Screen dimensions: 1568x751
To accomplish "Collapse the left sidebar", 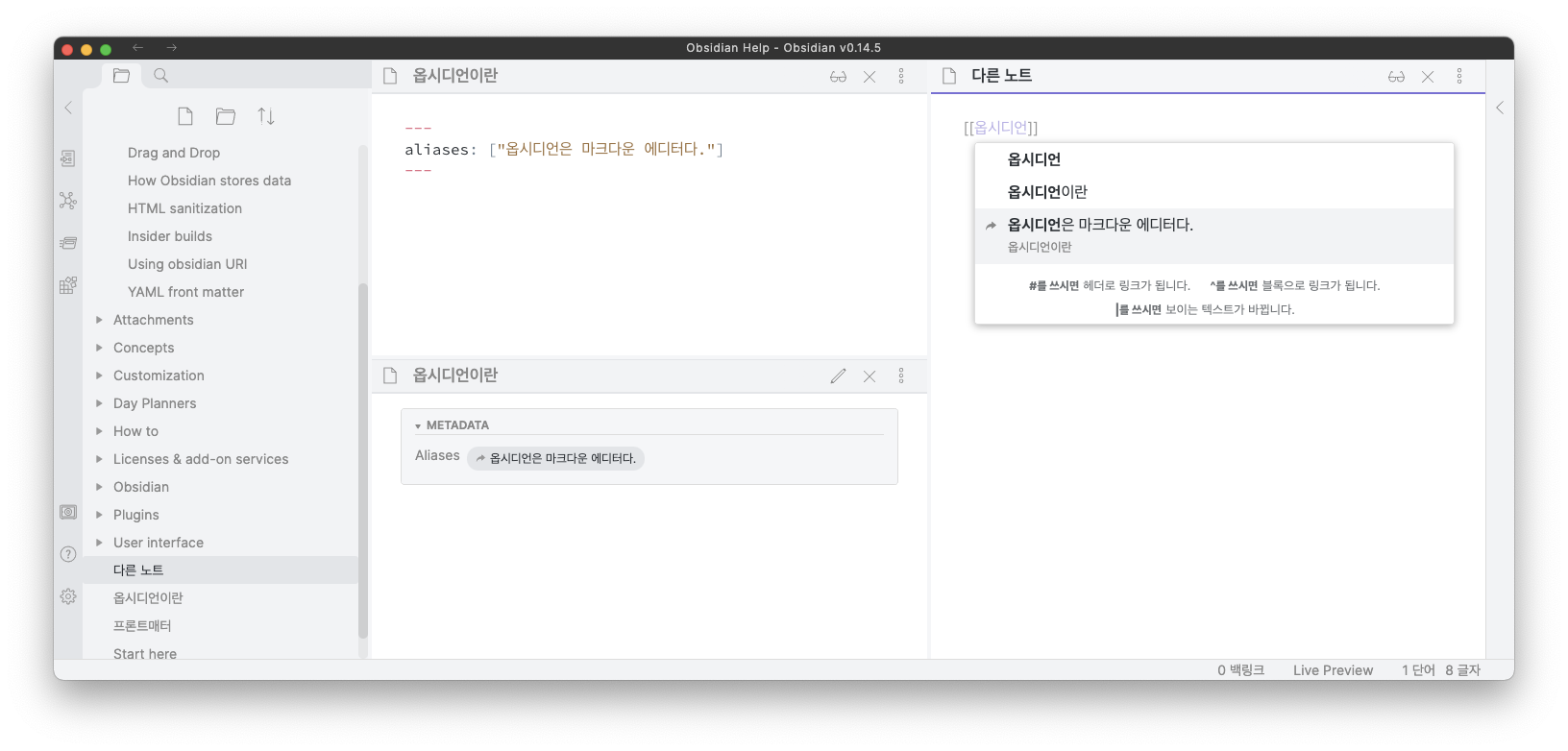I will [x=68, y=108].
